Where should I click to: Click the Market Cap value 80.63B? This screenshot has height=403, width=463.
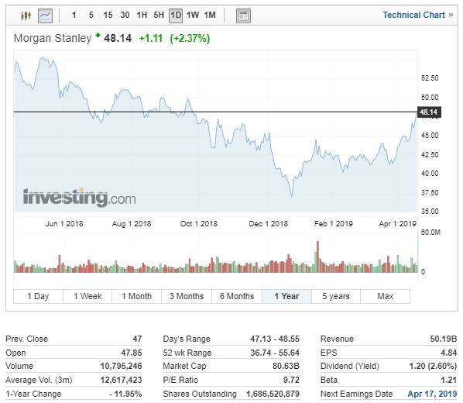pyautogui.click(x=286, y=366)
